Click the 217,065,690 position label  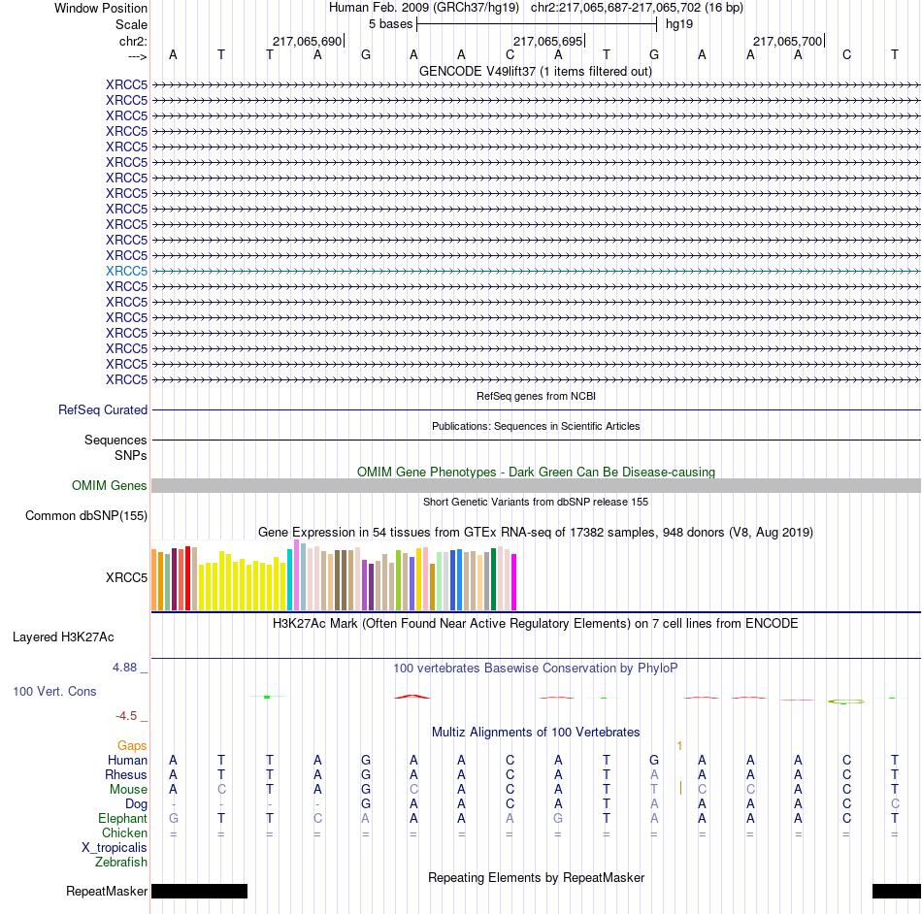[x=307, y=41]
